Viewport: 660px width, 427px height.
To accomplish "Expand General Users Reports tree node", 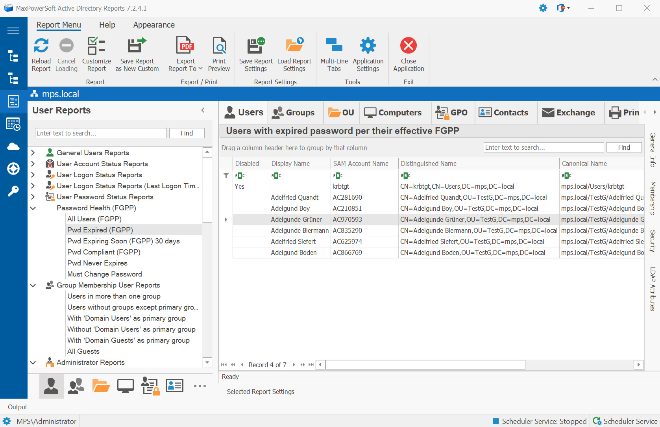I will 33,153.
